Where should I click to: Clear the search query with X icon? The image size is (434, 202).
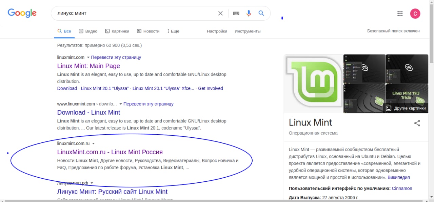point(220,13)
